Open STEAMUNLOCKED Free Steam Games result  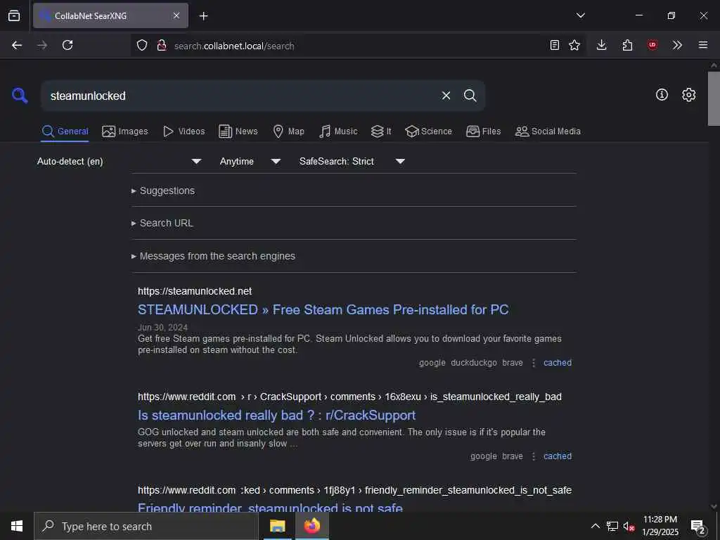(323, 309)
